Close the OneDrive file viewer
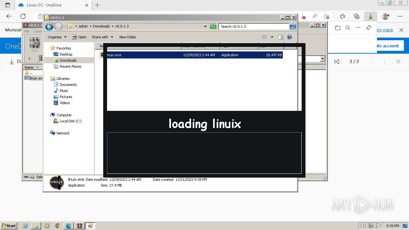Image resolution: width=409 pixels, height=230 pixels. click(x=398, y=62)
